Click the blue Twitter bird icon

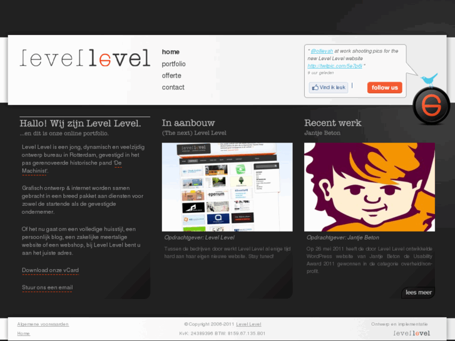pyautogui.click(x=429, y=79)
